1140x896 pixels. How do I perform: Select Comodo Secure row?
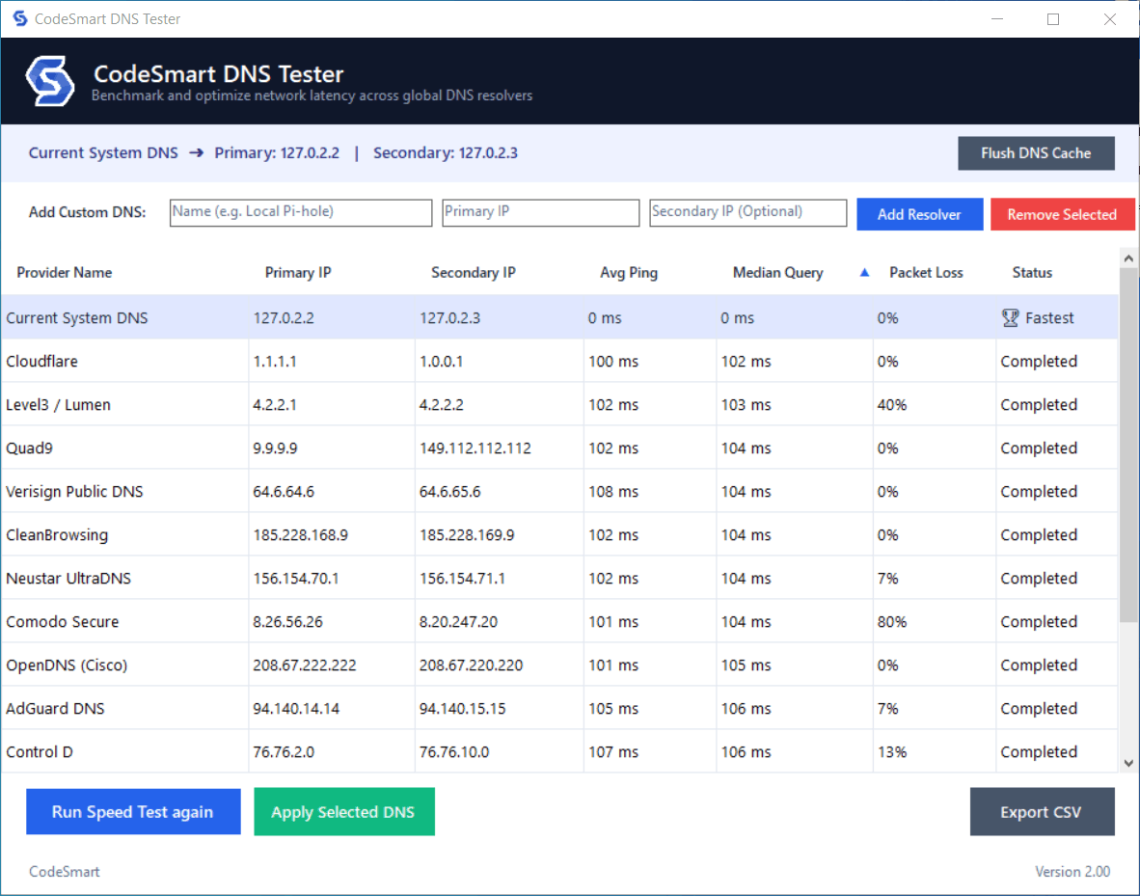(559, 622)
